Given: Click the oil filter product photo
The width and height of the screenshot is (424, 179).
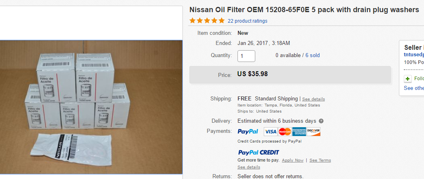Looking at the screenshot, I should tap(91, 107).
